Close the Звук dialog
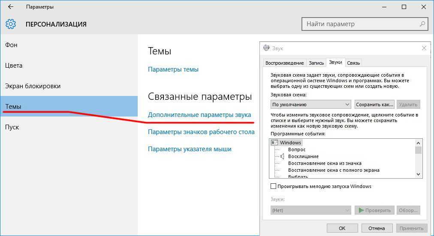 424,48
